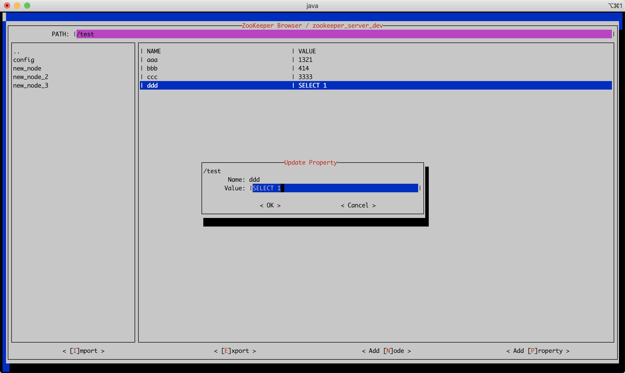Screen dimensions: 625x373
Task: Go up to parent via the .. entry
Action: click(x=17, y=52)
